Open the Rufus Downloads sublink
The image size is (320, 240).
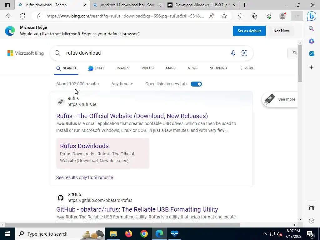coord(84,146)
